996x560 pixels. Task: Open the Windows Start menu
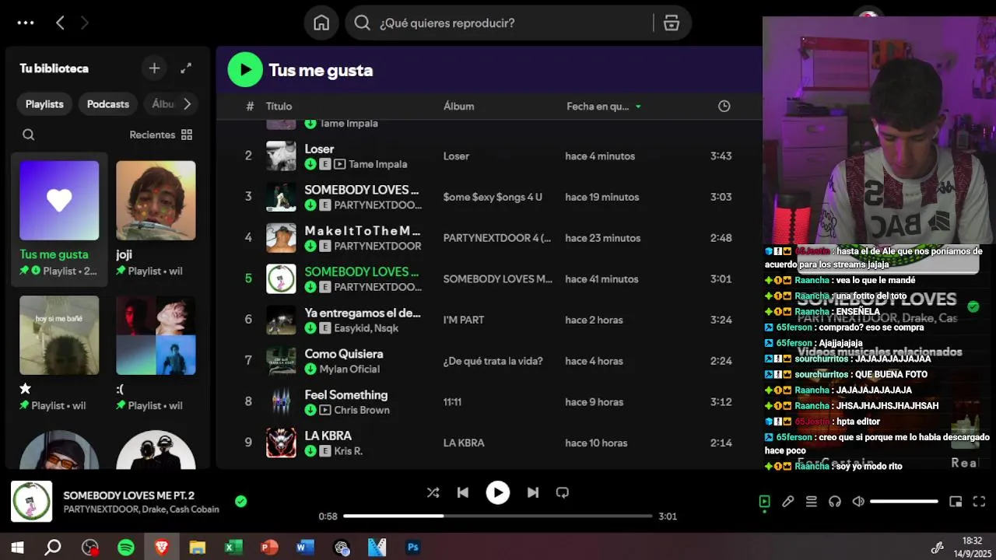17,548
